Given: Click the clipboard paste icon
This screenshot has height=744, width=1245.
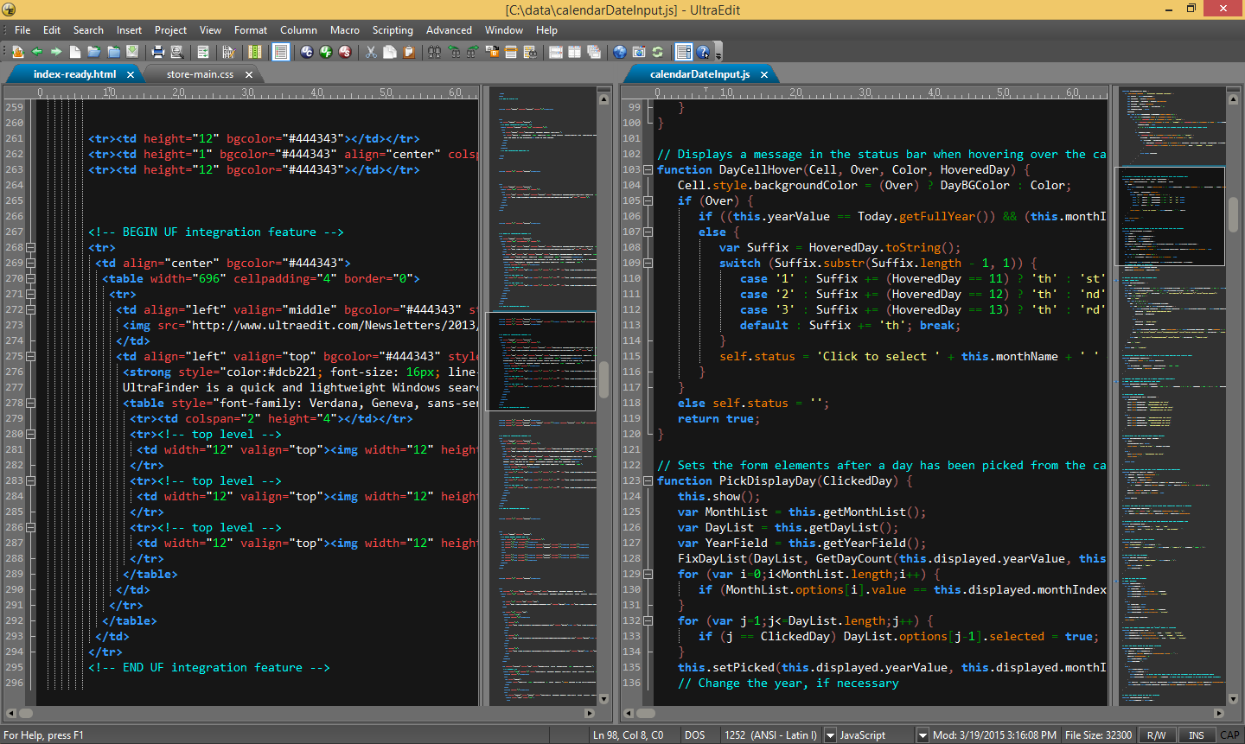Looking at the screenshot, I should coord(408,52).
